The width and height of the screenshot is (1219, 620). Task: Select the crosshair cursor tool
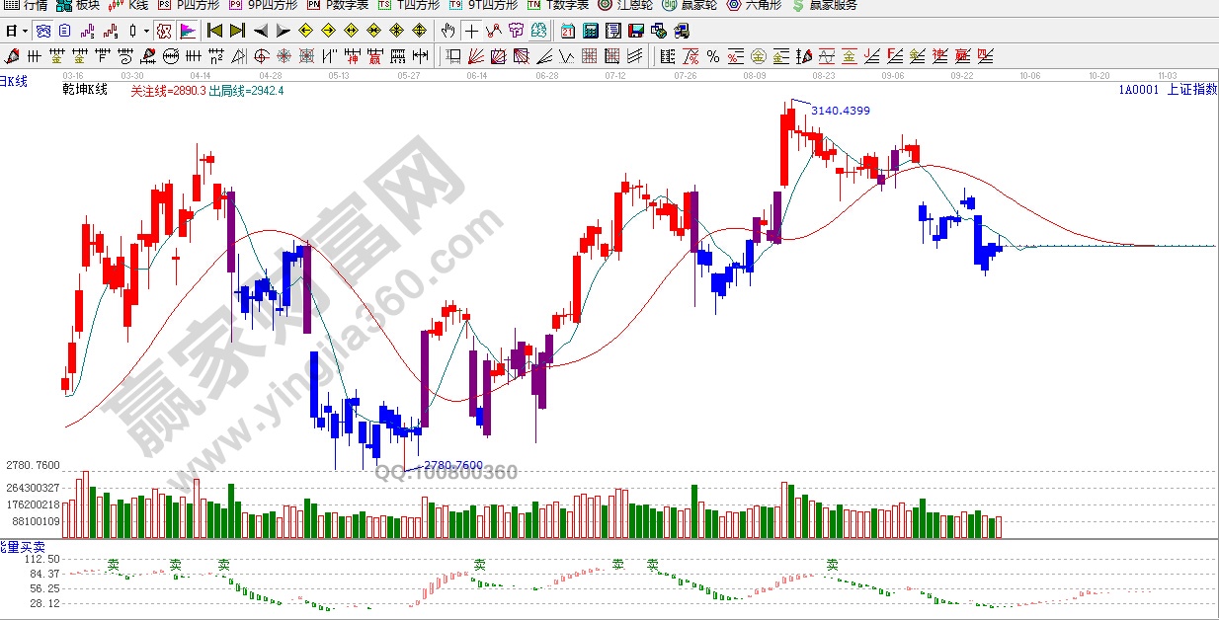click(x=471, y=31)
